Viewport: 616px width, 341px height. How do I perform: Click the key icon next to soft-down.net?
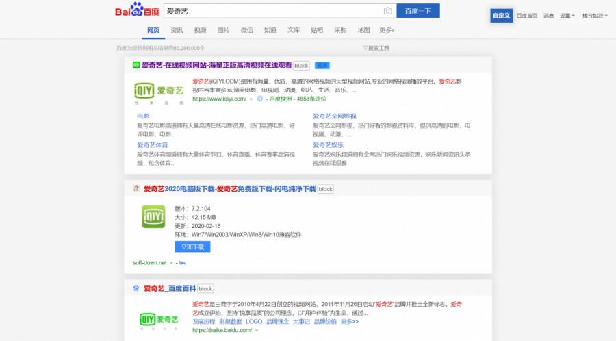coord(183,263)
